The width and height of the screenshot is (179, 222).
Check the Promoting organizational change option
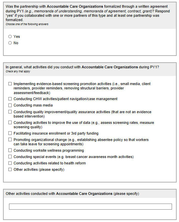point(10,140)
